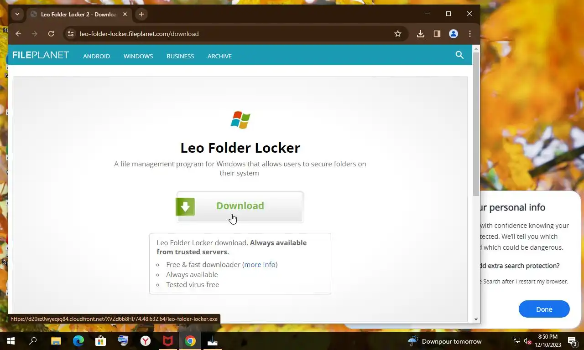
Task: Open the ARCHIVE menu item
Action: (x=219, y=56)
